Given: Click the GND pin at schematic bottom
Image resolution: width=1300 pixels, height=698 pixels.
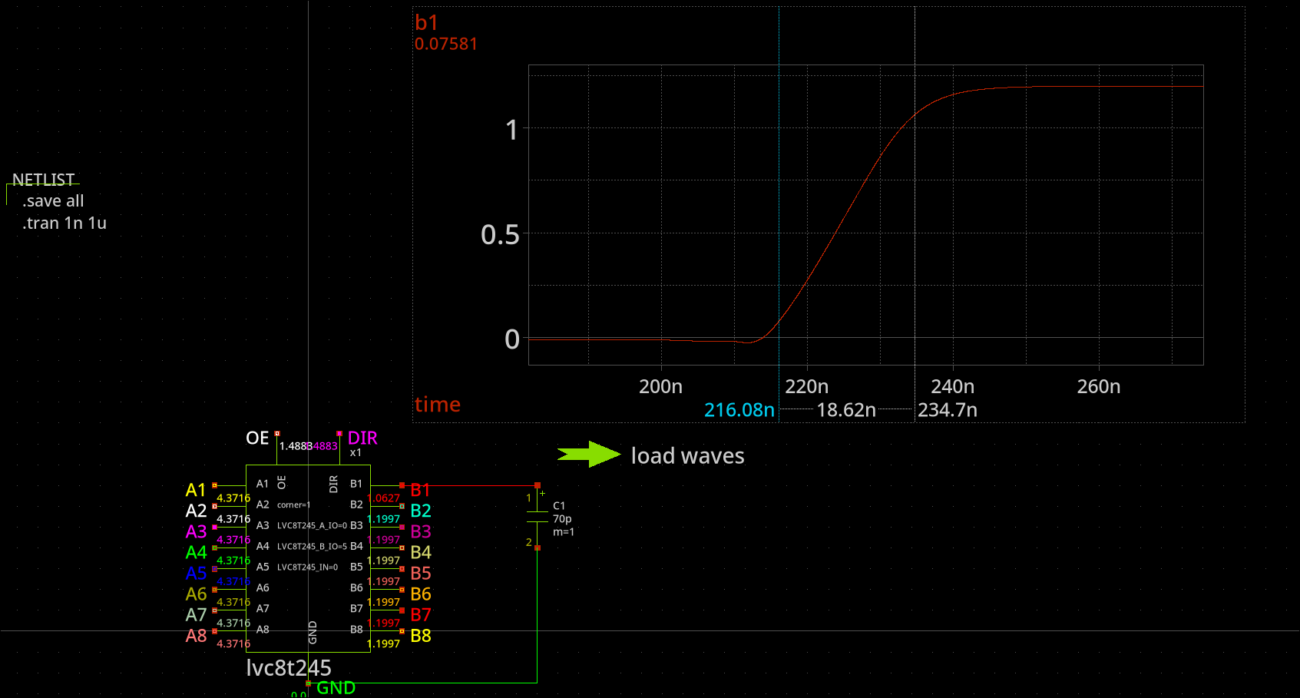Looking at the screenshot, I should pyautogui.click(x=308, y=683).
